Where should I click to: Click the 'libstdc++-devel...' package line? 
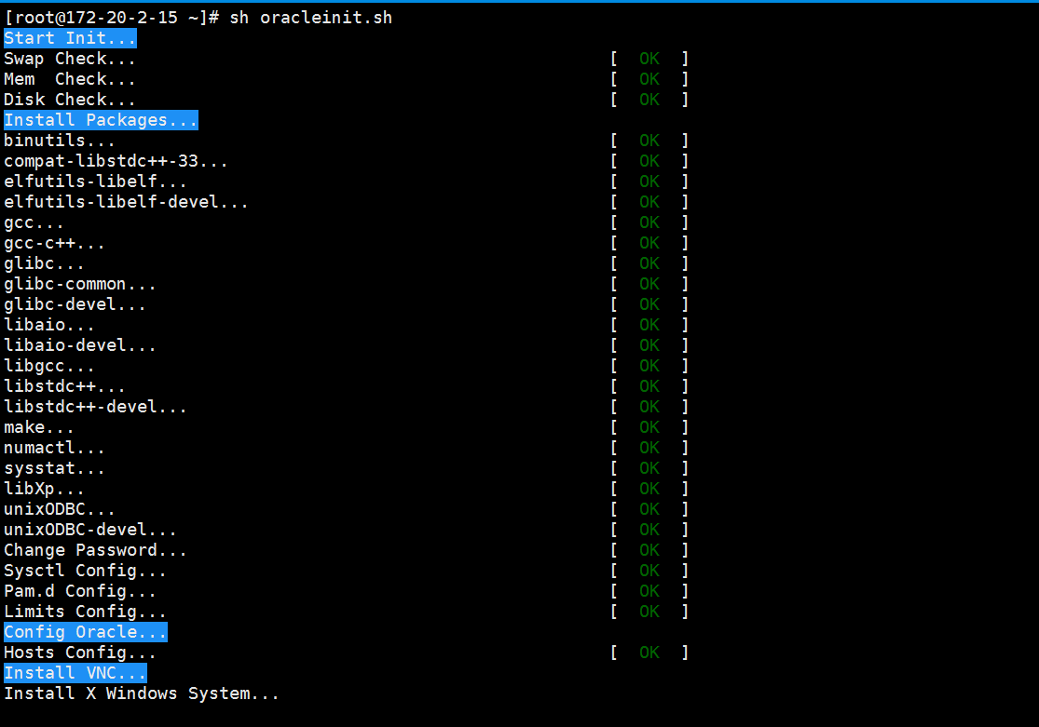[x=95, y=407]
